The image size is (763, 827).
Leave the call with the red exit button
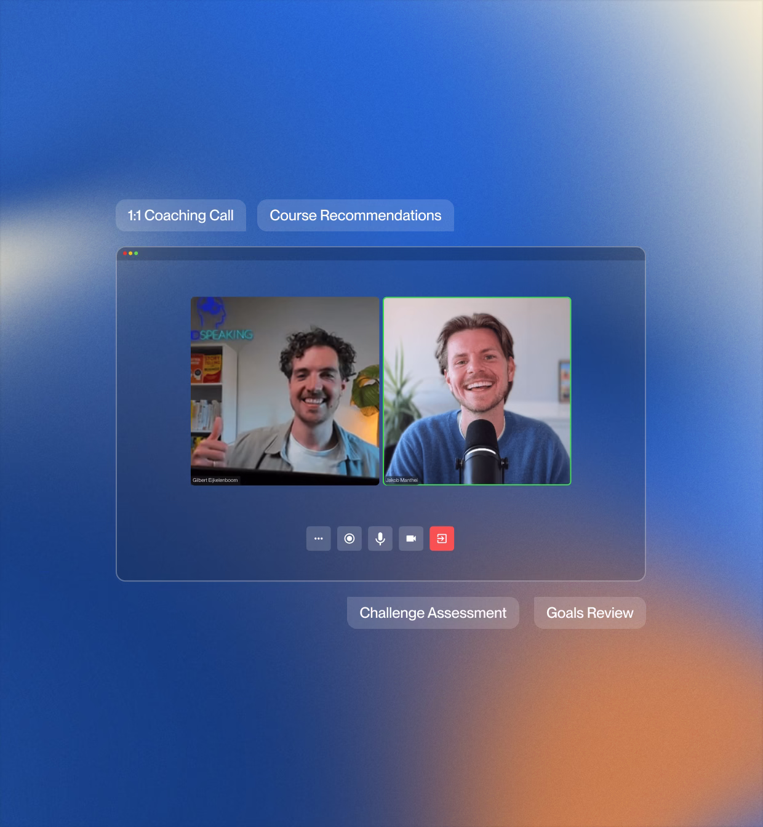(441, 538)
